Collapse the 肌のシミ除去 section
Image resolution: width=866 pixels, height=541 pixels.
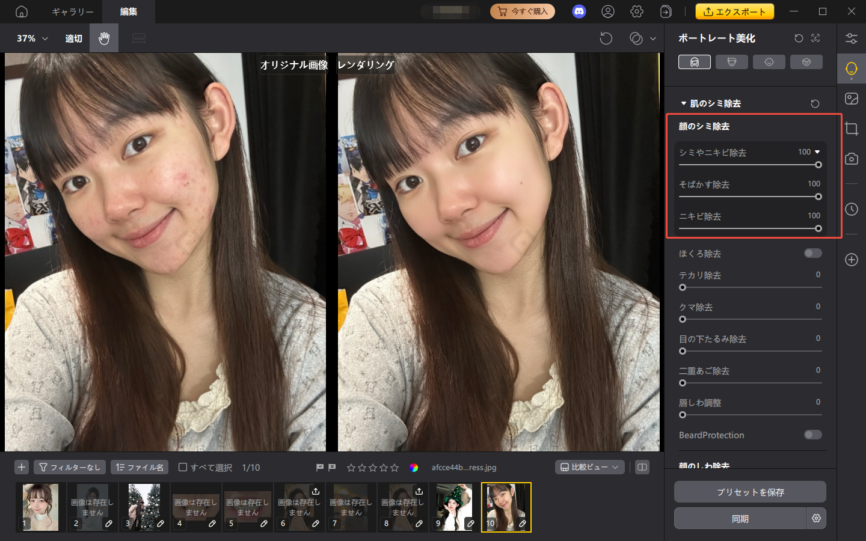[684, 103]
